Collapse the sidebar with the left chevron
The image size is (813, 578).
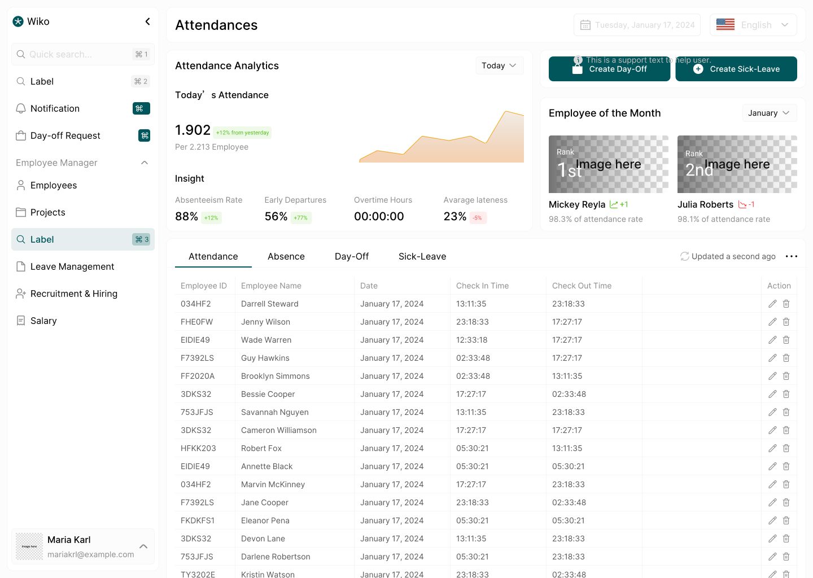[x=147, y=21]
